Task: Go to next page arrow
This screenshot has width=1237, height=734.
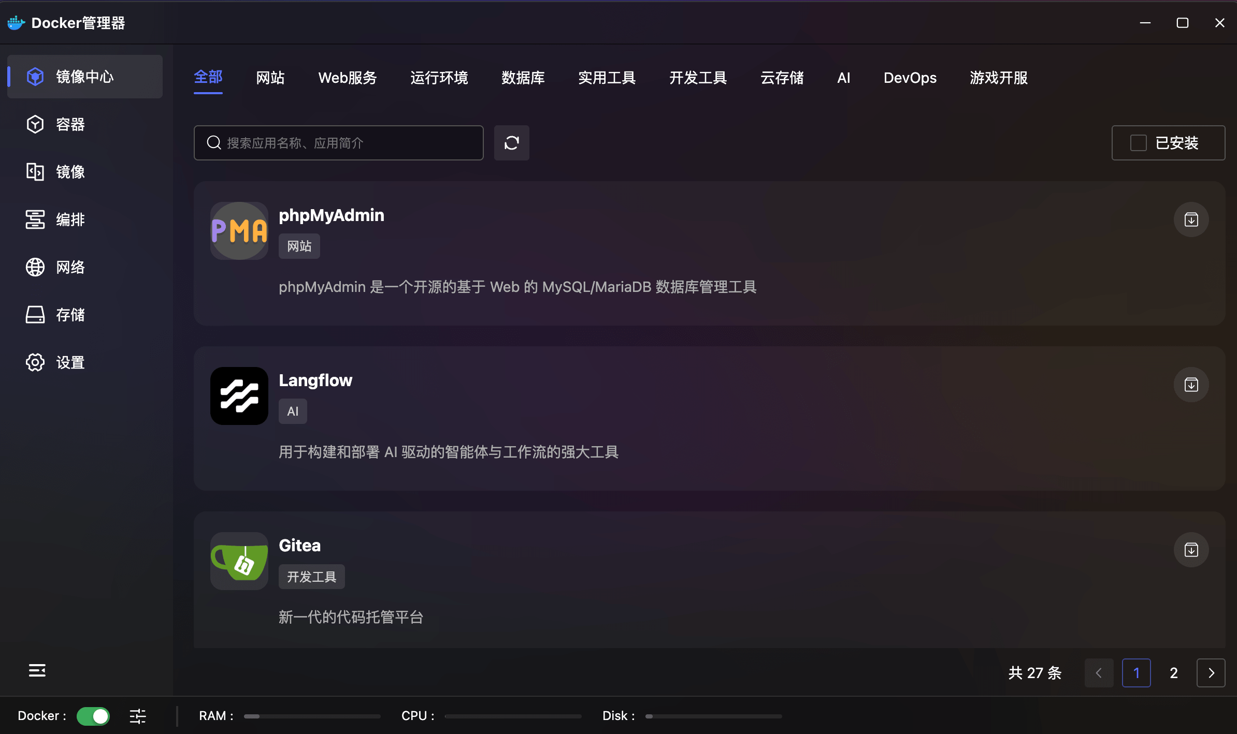Action: [1211, 673]
